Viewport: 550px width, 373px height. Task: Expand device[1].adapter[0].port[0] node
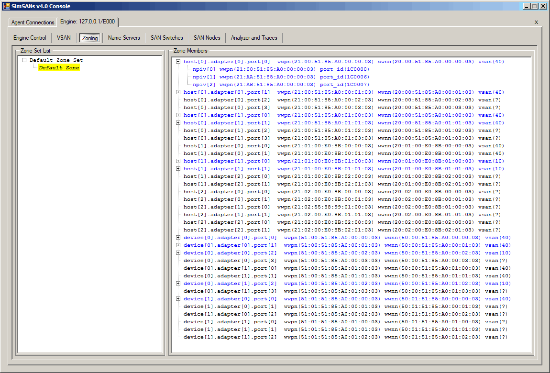coord(178,299)
